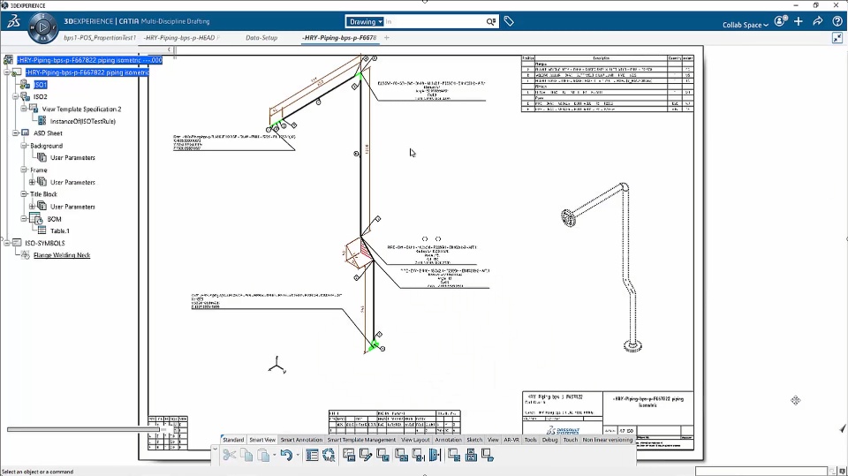Viewport: 848px width, 476px height.
Task: Collapse the BOM tree node
Action: click(24, 219)
